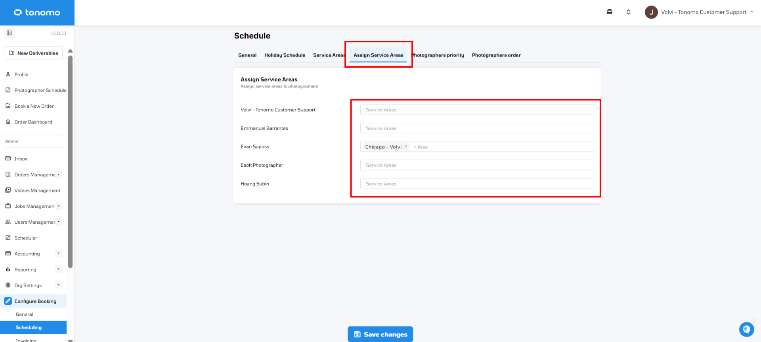Screen dimensions: 761x342
Task: Click the Order Dashboard home icon
Action: pos(8,122)
